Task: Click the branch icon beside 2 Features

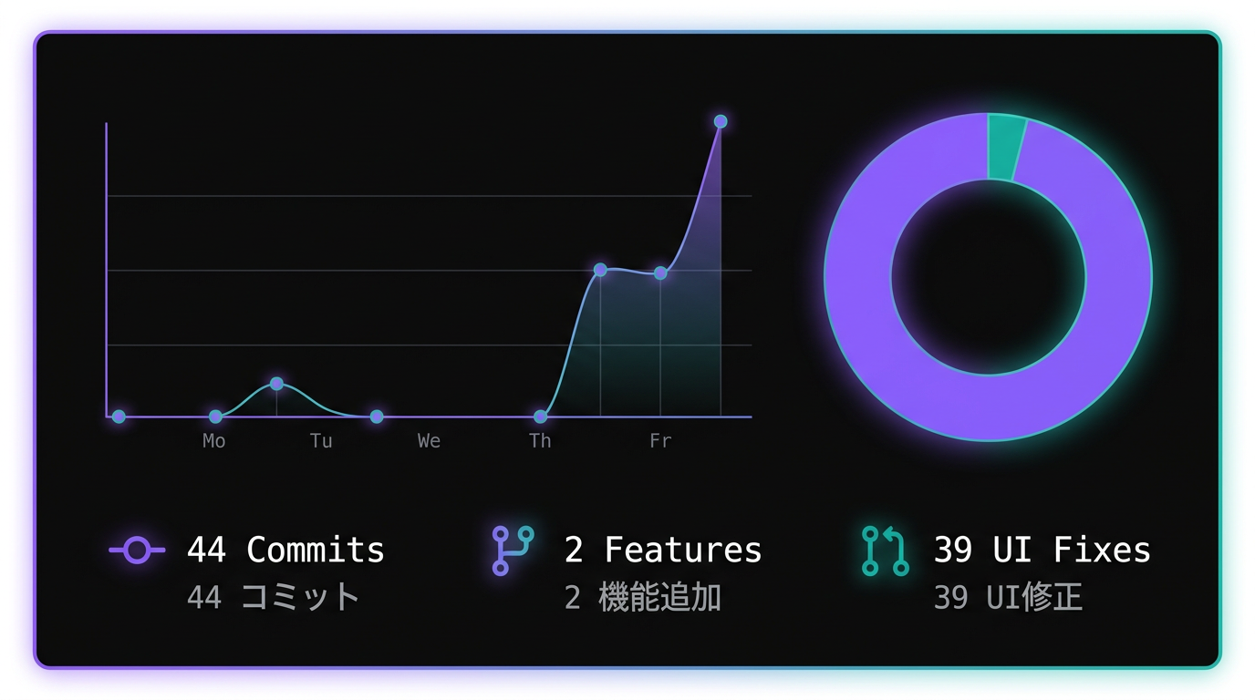Action: (512, 551)
